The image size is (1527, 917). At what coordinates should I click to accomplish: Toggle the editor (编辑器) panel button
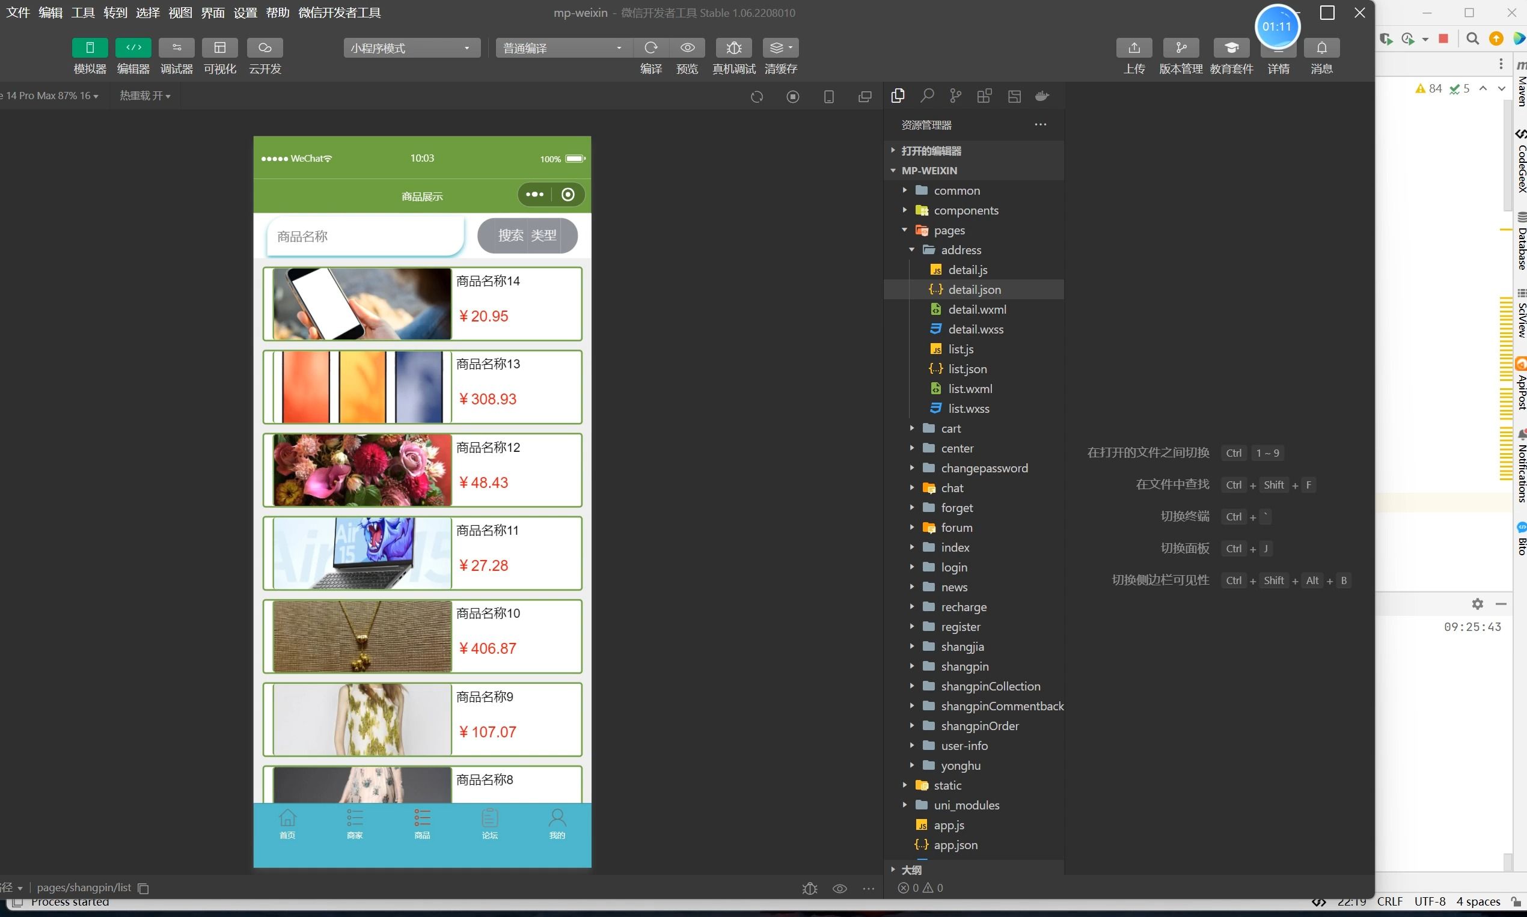[x=133, y=47]
